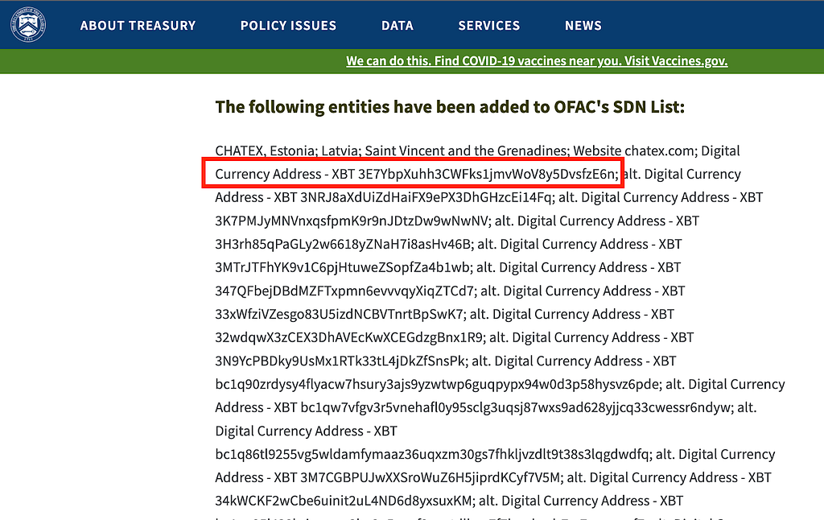Click the bc1qw7vfgv3r5vnehafl0y95 bech32 address
This screenshot has height=520, width=824.
click(516, 407)
